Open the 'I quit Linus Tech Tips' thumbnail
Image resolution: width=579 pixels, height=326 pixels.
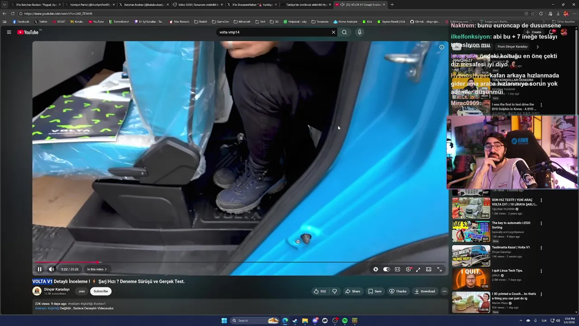click(x=471, y=278)
